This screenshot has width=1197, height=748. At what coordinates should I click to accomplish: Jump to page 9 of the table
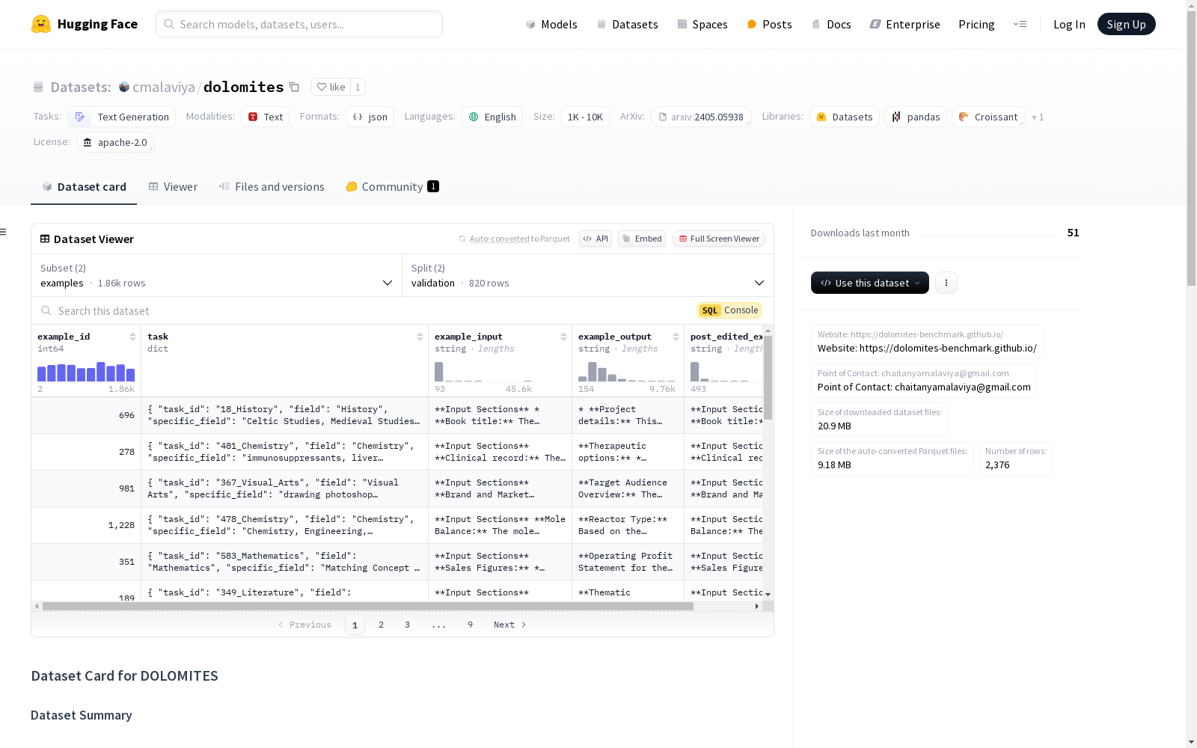pyautogui.click(x=471, y=625)
